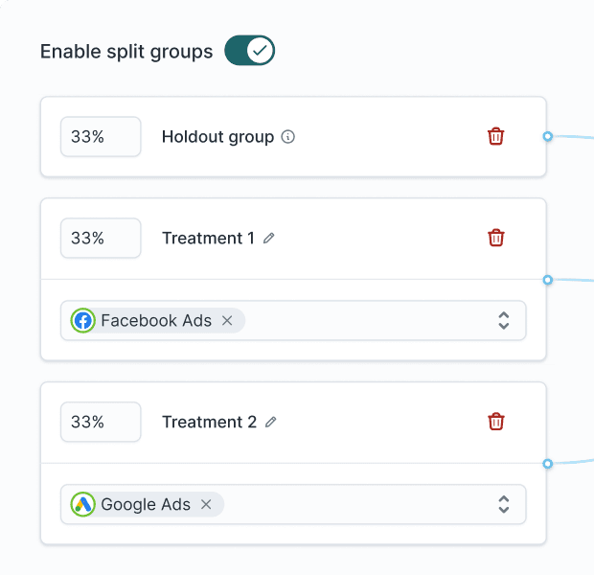This screenshot has width=594, height=575.
Task: Click the Enable split groups label
Action: pos(126,52)
